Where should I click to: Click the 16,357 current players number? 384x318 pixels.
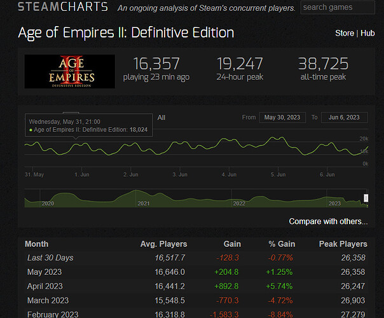click(156, 64)
